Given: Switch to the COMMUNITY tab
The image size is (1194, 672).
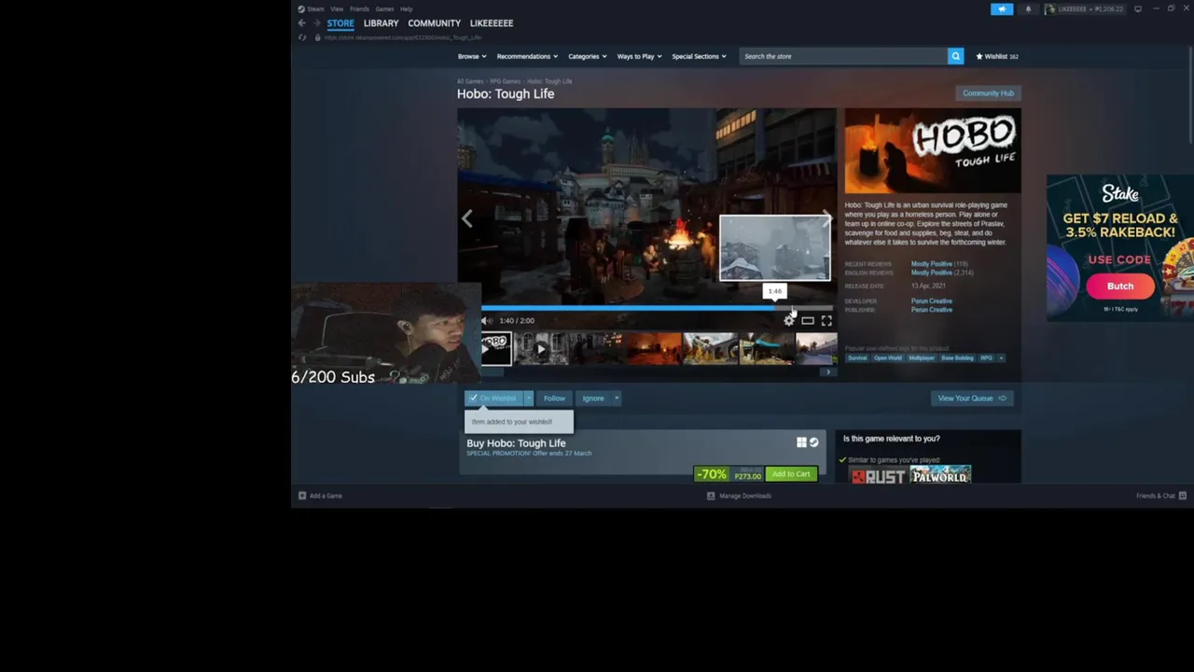Looking at the screenshot, I should 434,23.
